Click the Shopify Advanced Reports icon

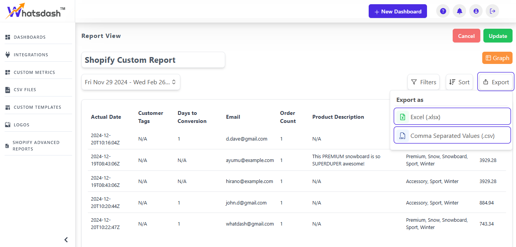(x=7, y=146)
